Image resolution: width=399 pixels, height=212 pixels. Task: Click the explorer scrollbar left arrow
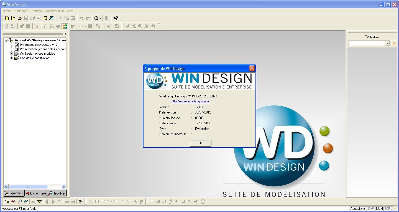click(6, 187)
